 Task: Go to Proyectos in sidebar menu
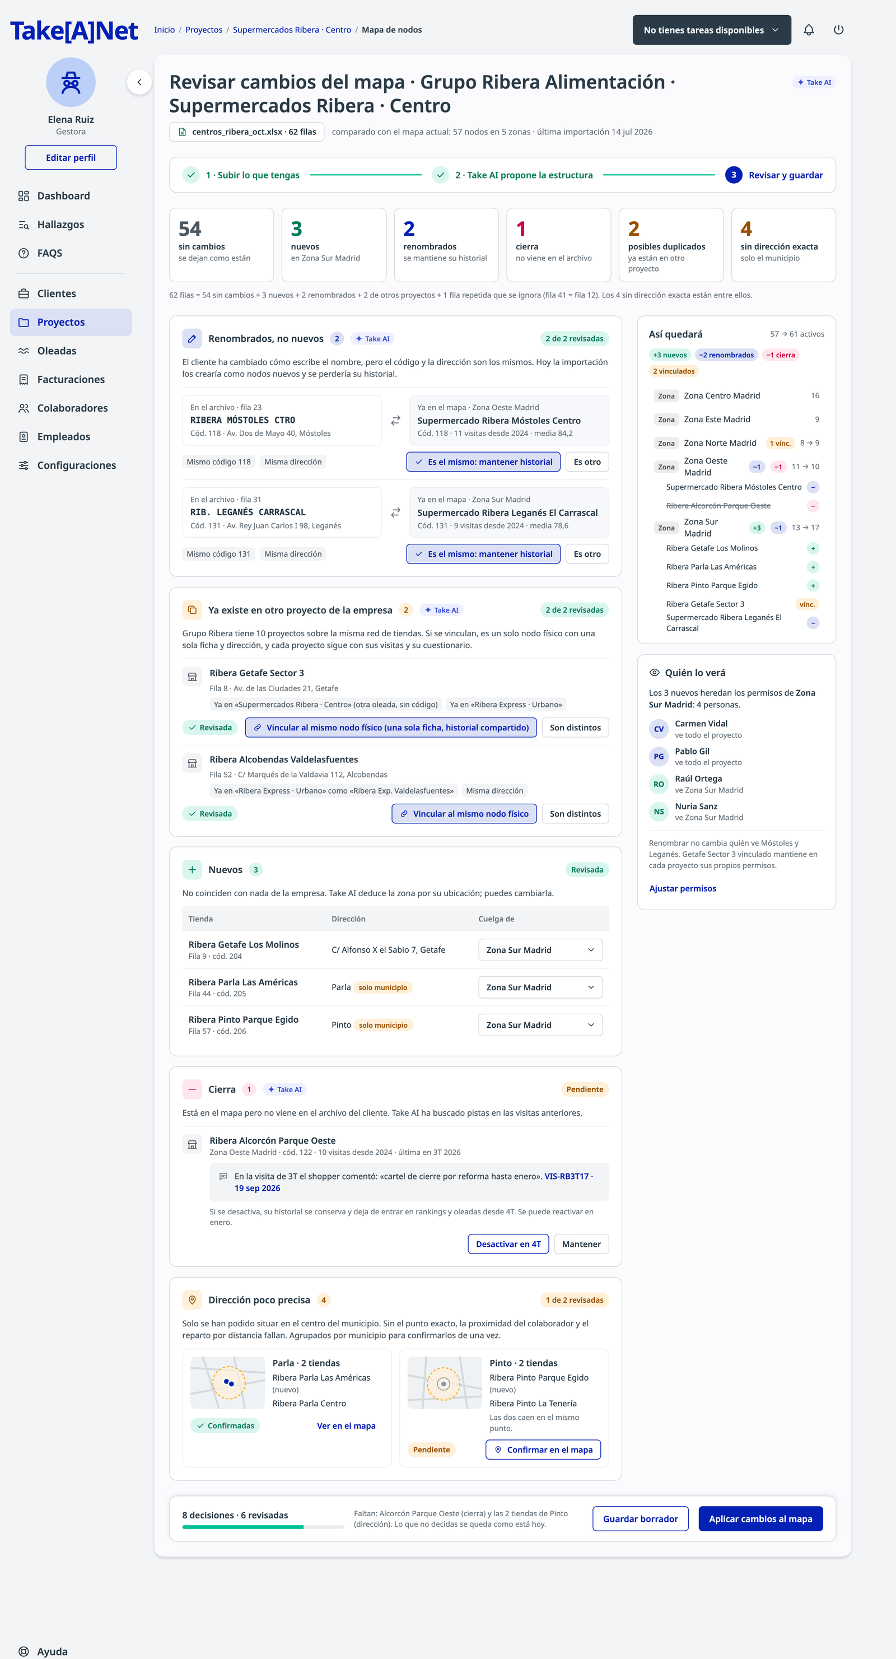point(71,322)
